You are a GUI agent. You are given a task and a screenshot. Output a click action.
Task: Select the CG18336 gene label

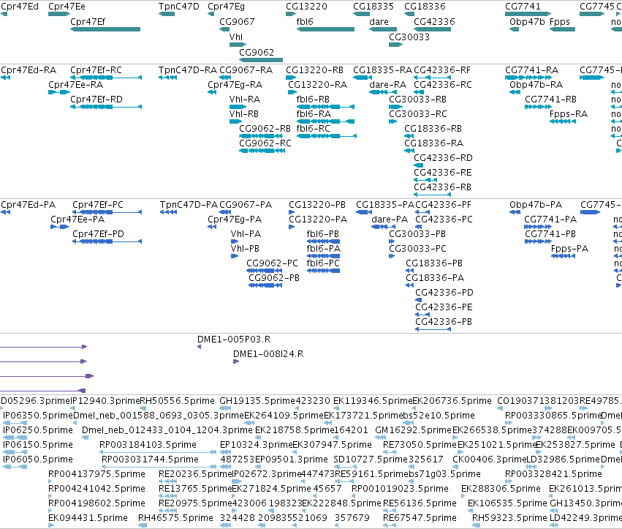[x=425, y=7]
